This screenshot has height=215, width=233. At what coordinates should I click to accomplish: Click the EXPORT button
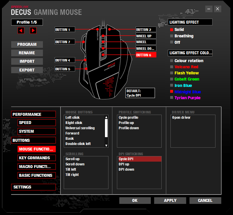27,70
